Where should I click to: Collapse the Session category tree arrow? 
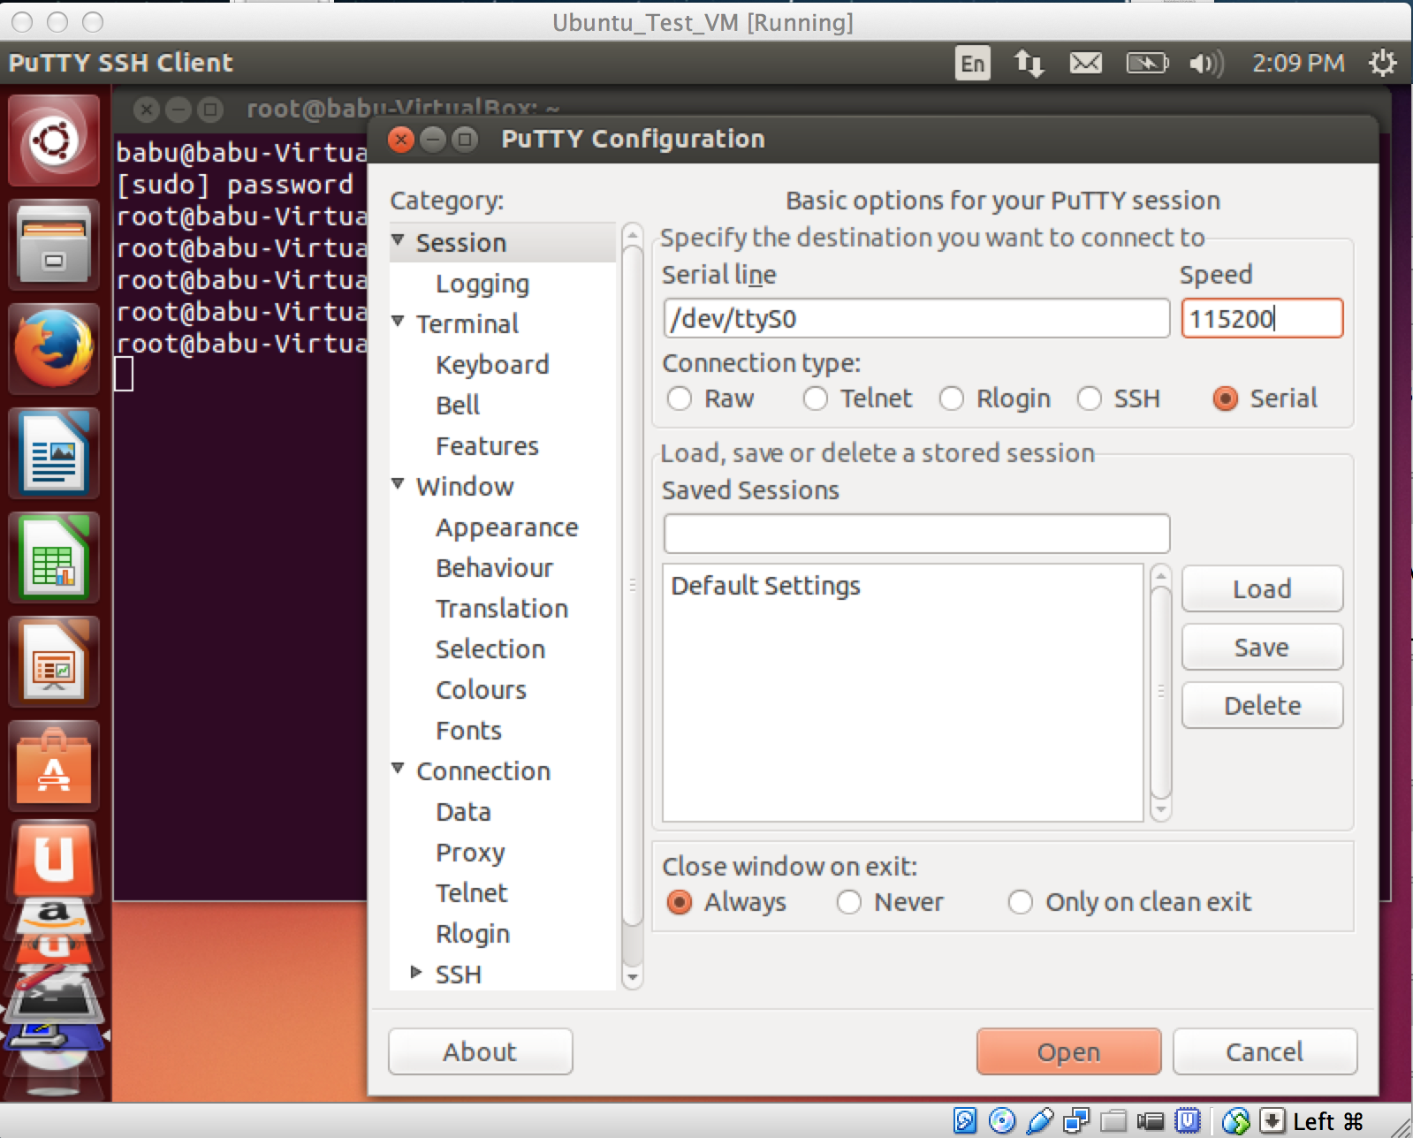pyautogui.click(x=398, y=240)
